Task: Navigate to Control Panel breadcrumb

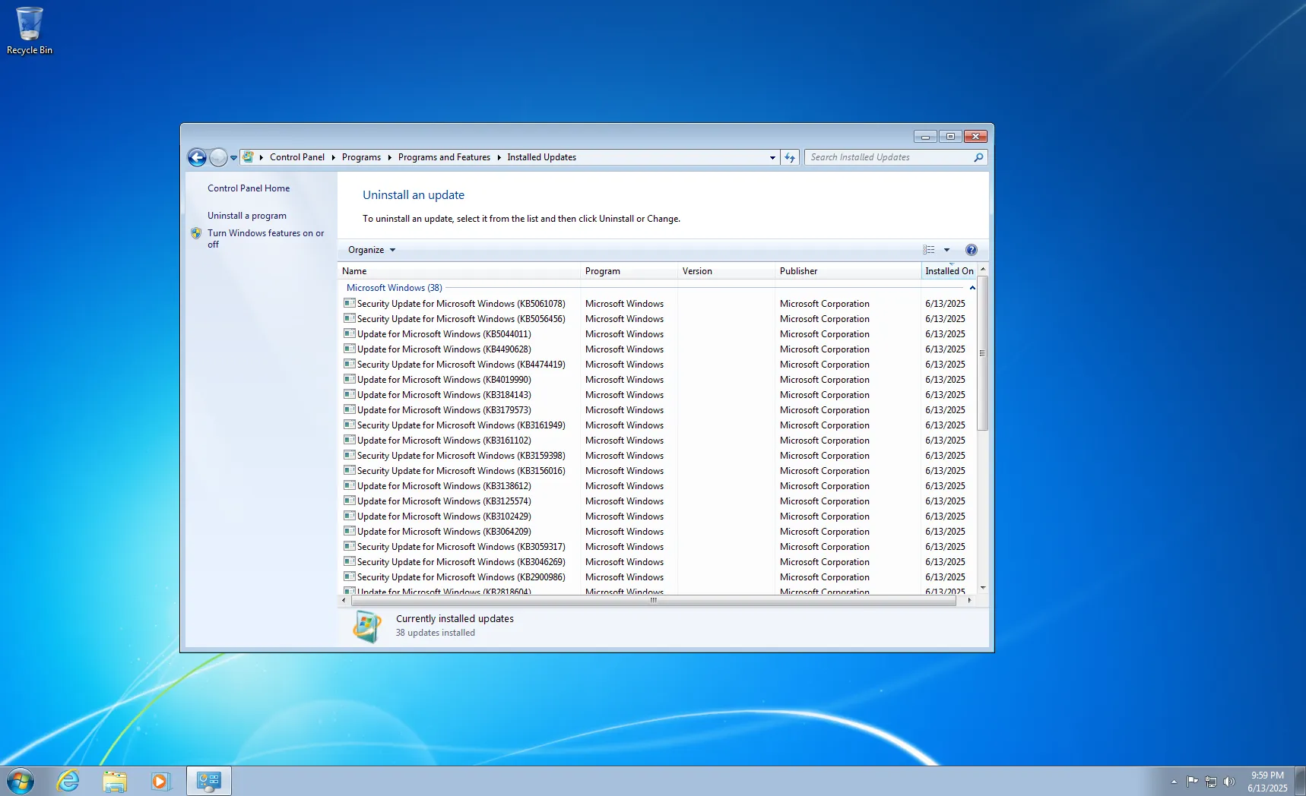Action: pyautogui.click(x=297, y=157)
